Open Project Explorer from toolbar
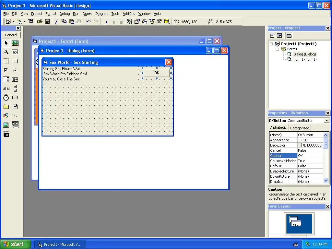This screenshot has height=249, width=332. (x=130, y=21)
